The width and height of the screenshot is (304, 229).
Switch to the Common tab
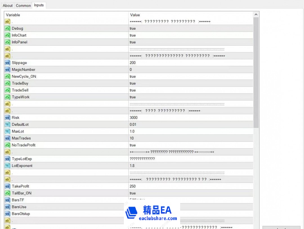[x=23, y=6]
